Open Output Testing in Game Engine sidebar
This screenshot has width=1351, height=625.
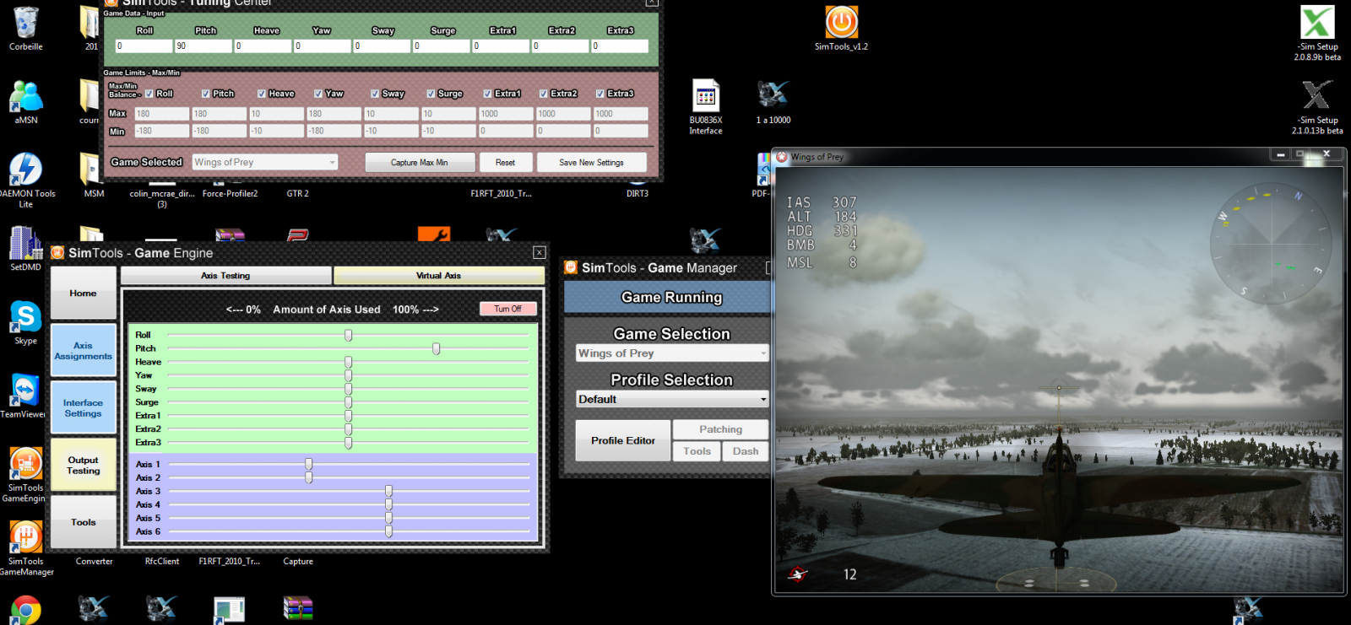[x=83, y=466]
